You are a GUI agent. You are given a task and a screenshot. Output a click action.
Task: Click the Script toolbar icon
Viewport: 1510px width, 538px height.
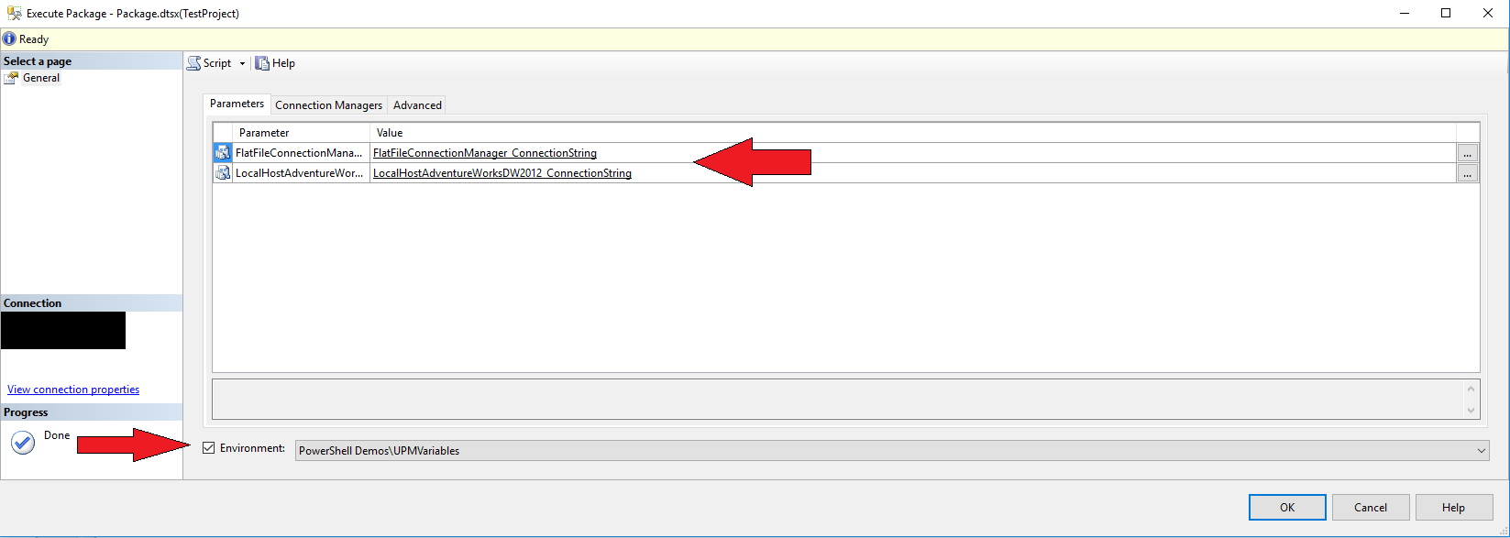coord(194,63)
